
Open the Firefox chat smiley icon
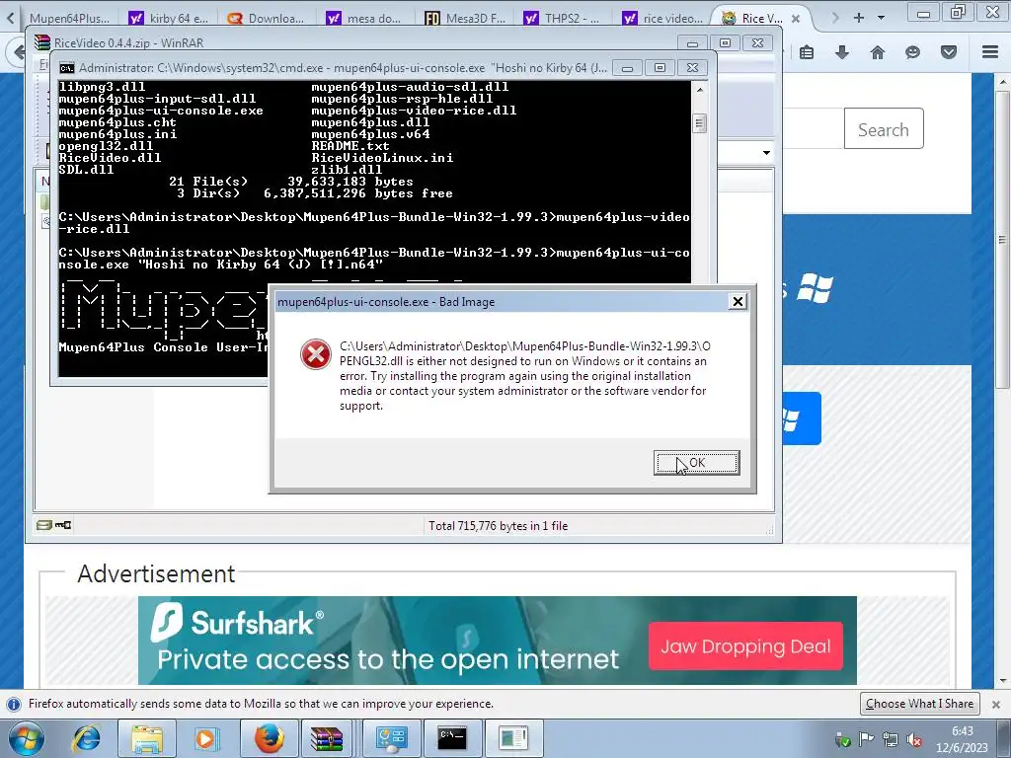click(x=912, y=53)
